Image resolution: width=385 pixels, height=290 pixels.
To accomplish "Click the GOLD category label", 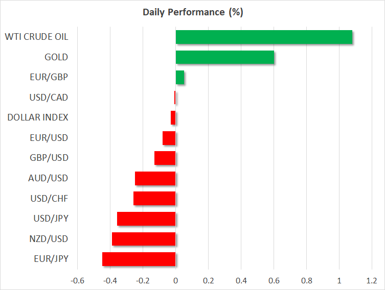I will 57,57.
